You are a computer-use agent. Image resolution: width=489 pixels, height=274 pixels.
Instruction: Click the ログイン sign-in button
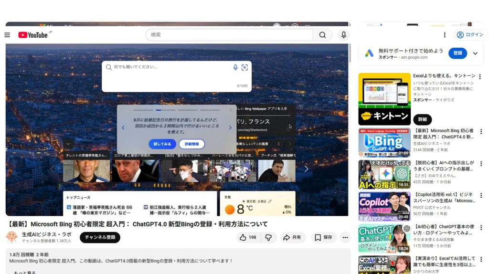click(470, 35)
